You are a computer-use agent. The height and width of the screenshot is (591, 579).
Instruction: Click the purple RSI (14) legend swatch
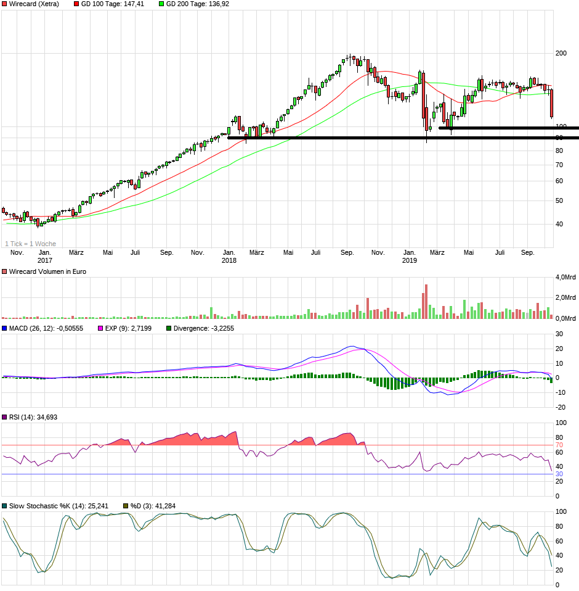point(4,417)
